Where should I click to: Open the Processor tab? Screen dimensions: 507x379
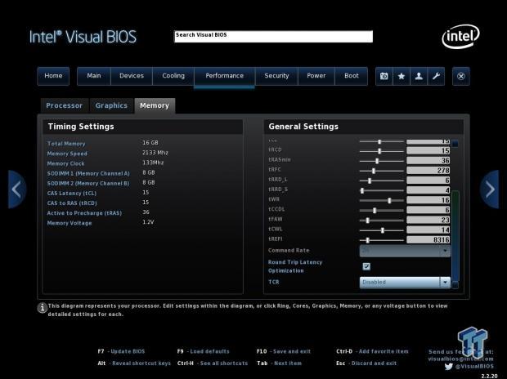pos(65,105)
